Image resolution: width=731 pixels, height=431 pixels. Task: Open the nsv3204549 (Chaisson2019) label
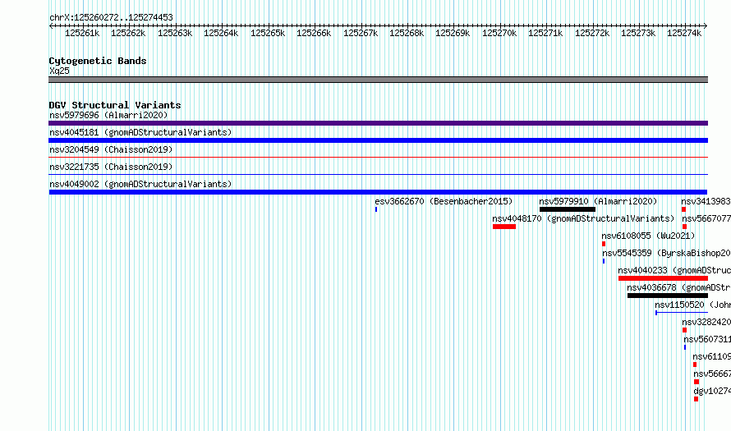(111, 149)
